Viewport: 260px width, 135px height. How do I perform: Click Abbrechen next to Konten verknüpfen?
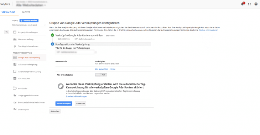80,103
